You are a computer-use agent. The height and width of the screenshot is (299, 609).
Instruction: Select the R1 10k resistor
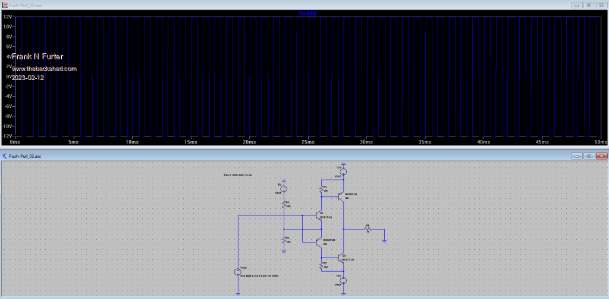tap(322, 190)
